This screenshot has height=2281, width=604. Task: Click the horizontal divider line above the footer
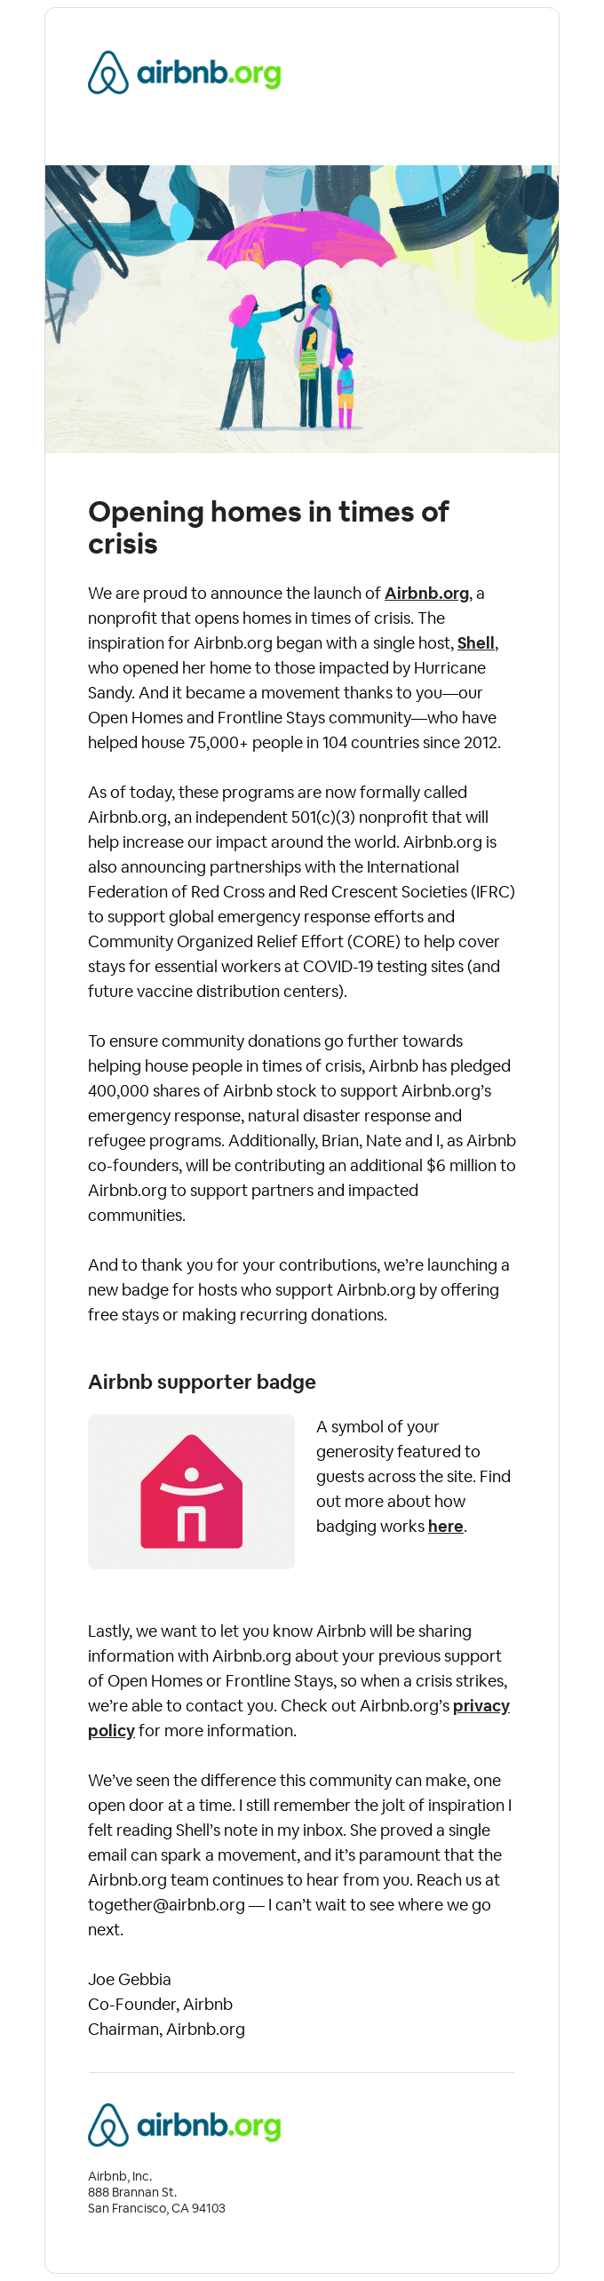point(302,2073)
